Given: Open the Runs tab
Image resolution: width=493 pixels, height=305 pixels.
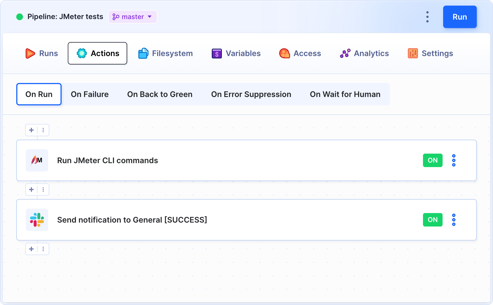Looking at the screenshot, I should (x=41, y=53).
